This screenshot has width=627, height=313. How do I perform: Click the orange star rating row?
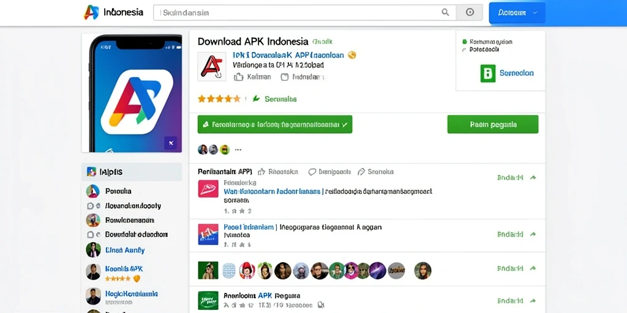(219, 98)
